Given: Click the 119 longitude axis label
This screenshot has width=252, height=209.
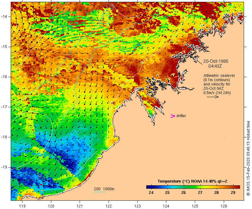Looking at the screenshot, I should tap(22, 206).
